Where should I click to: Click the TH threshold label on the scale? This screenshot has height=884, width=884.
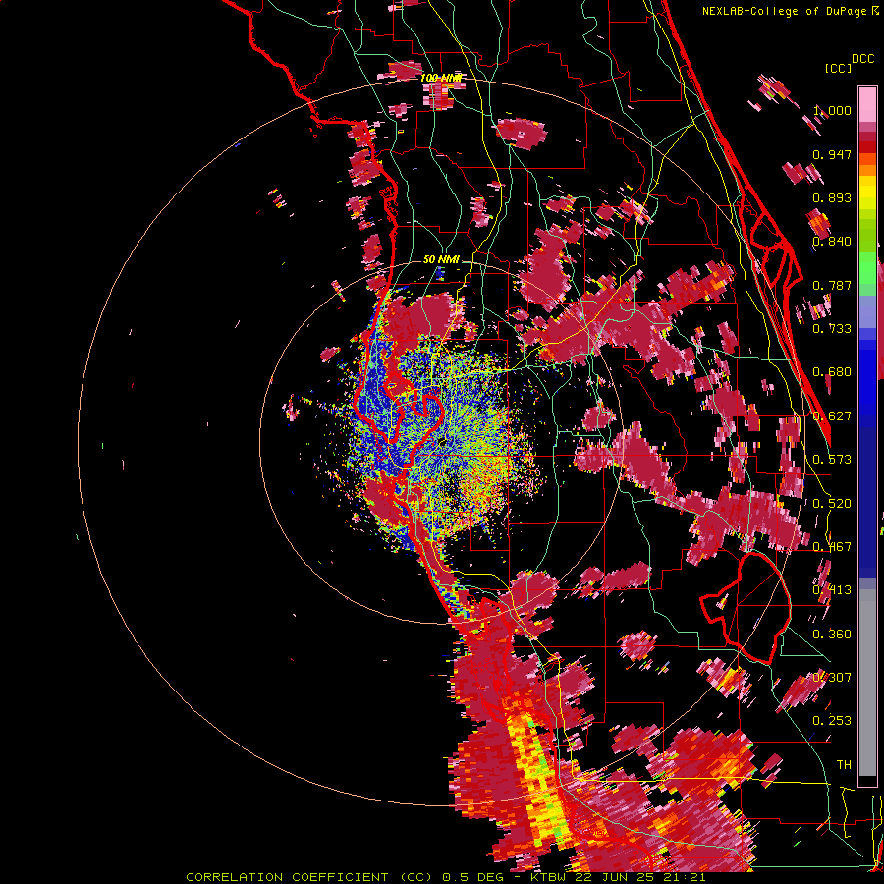[844, 764]
